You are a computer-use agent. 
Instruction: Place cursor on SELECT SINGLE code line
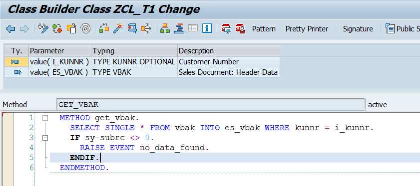coord(222,128)
